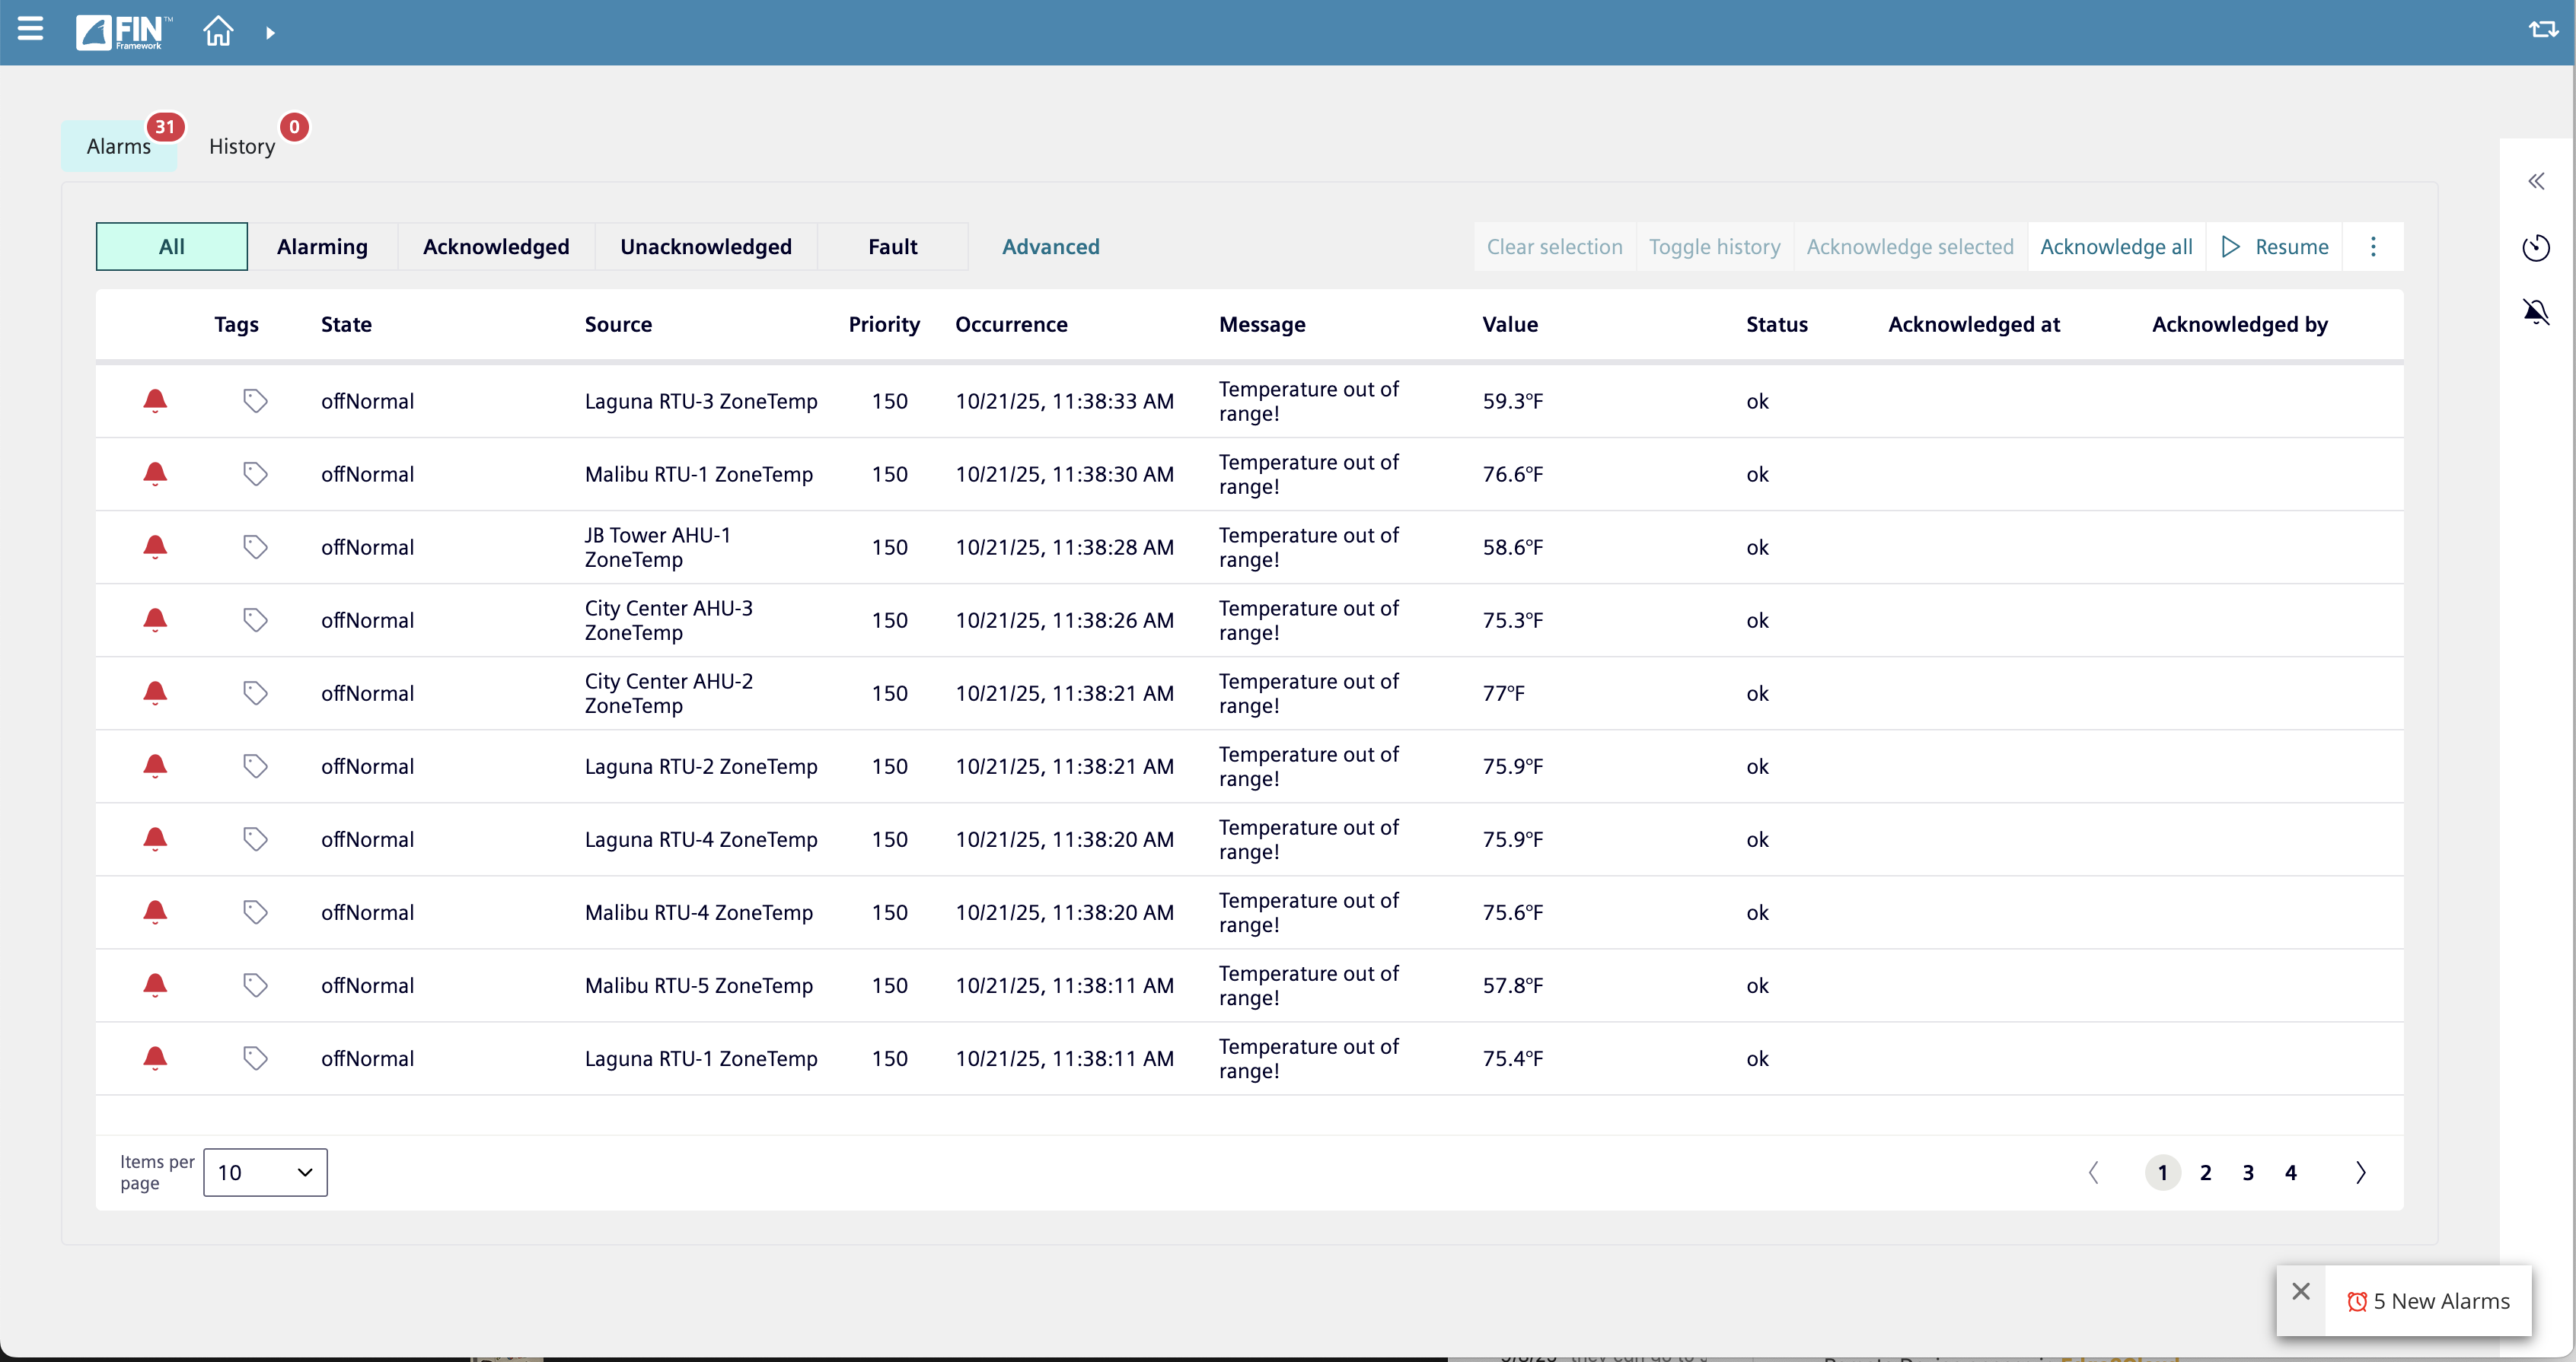The image size is (2576, 1362).
Task: Collapse the right sidebar with double chevron
Action: pos(2535,182)
